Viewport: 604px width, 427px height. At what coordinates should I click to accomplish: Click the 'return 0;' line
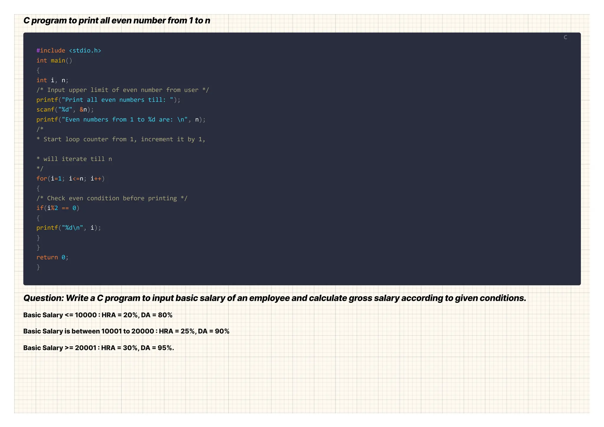click(52, 257)
